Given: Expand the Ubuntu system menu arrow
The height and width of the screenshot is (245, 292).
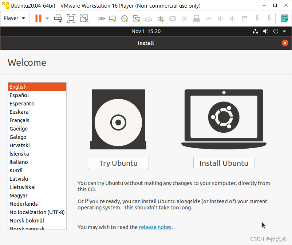Looking at the screenshot, I should click(x=284, y=31).
